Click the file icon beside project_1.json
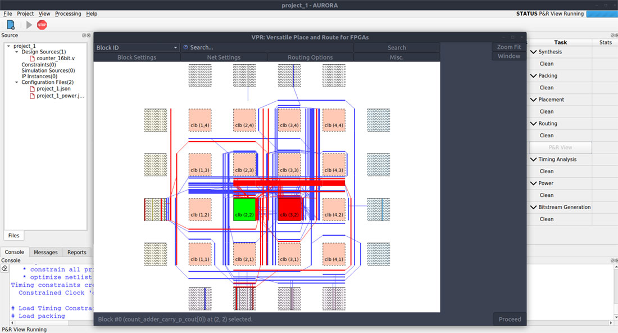This screenshot has height=333, width=618. coord(33,89)
